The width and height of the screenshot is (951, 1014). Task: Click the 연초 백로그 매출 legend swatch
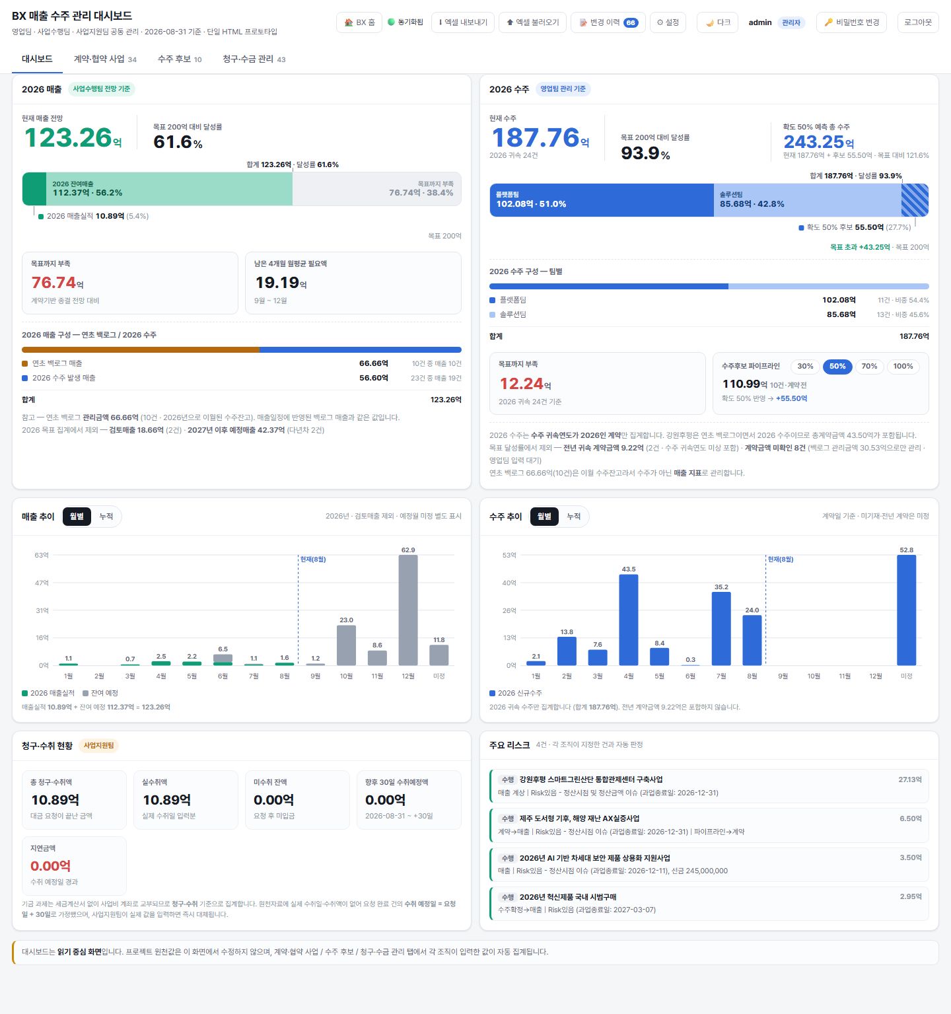pyautogui.click(x=24, y=363)
